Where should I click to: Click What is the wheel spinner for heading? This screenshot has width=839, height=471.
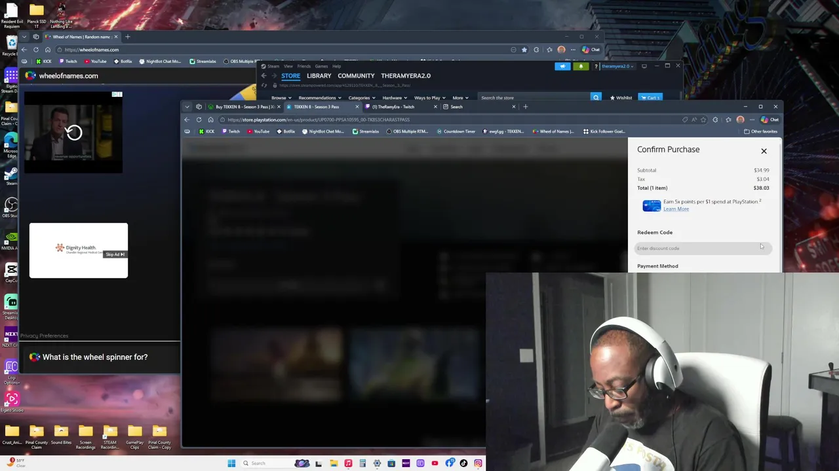pyautogui.click(x=95, y=357)
